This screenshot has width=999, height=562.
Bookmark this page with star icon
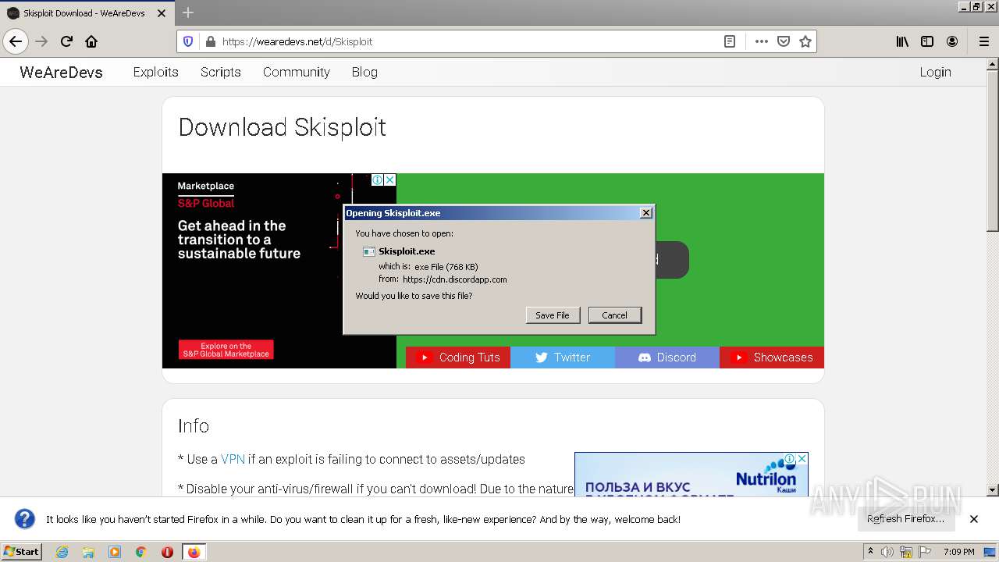pyautogui.click(x=805, y=41)
